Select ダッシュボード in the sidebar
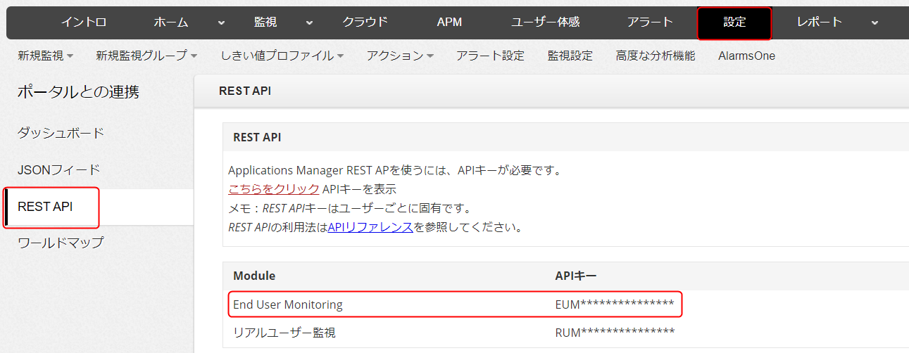The height and width of the screenshot is (353, 909). pyautogui.click(x=61, y=133)
